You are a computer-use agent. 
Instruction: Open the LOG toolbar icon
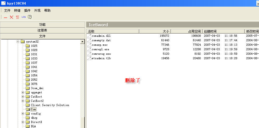[x=24, y=17]
